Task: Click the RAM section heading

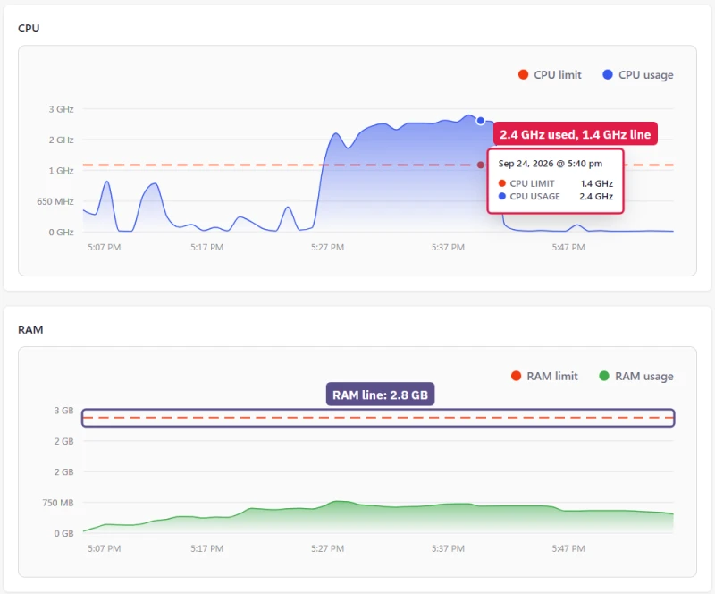Action: [30, 329]
